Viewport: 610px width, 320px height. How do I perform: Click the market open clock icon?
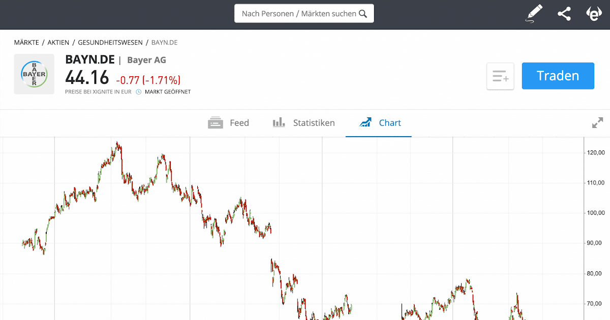pos(138,92)
